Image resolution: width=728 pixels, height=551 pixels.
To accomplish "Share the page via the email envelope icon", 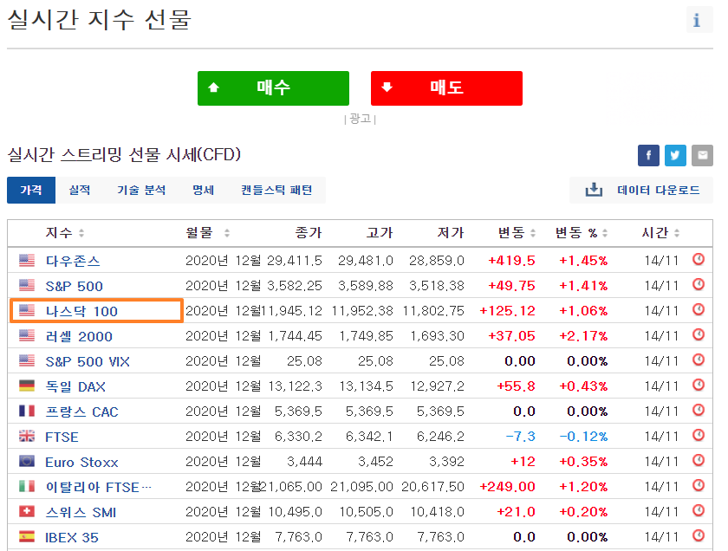I will point(703,155).
